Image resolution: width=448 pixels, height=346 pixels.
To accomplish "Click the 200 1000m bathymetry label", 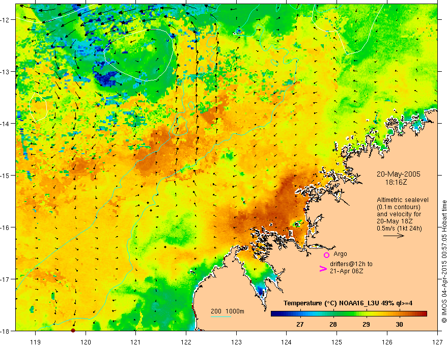I will [x=228, y=311].
